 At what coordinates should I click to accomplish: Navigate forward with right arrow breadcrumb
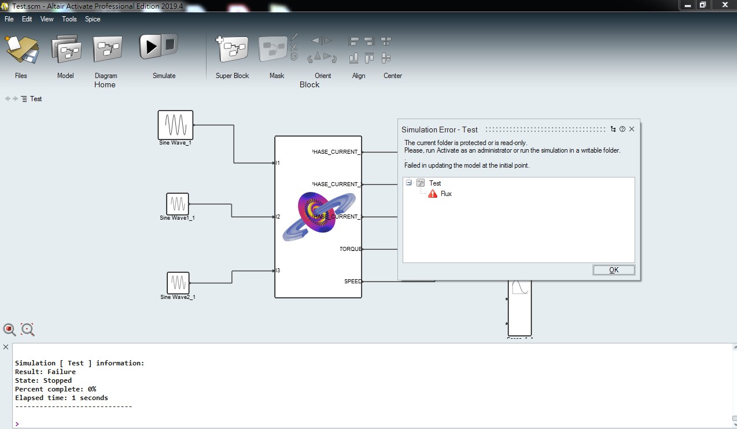(x=15, y=99)
